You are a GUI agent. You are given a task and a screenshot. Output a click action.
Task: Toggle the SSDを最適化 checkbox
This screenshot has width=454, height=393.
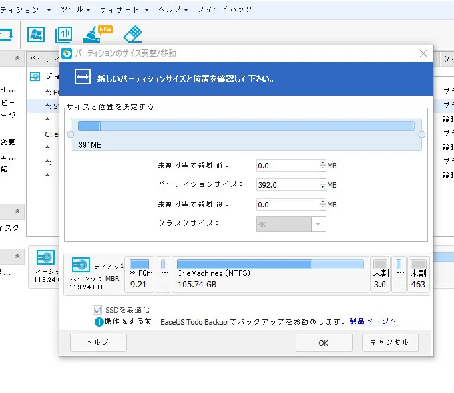(x=98, y=310)
